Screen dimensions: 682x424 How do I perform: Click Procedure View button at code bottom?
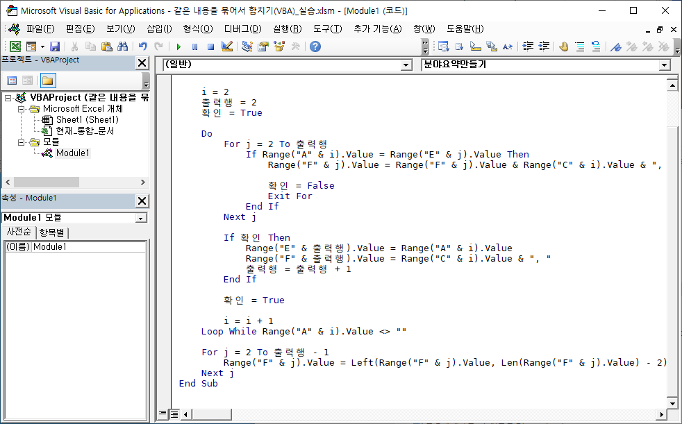pyautogui.click(x=163, y=414)
